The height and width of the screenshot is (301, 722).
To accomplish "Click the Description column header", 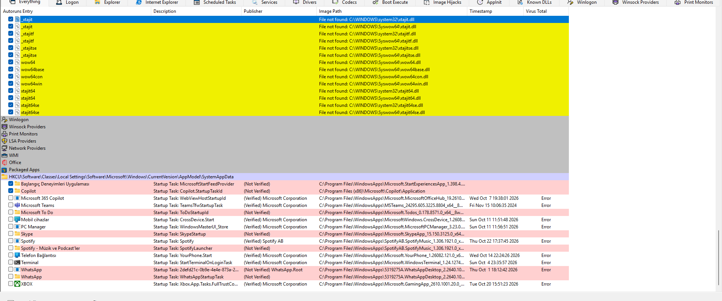I will click(196, 11).
